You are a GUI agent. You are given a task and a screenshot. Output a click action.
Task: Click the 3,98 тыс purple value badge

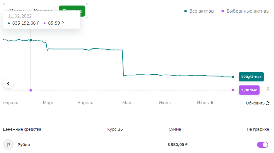coord(249,90)
